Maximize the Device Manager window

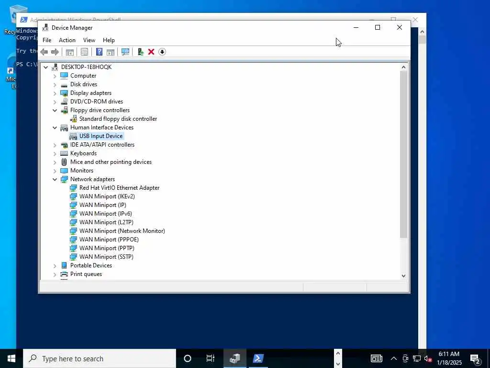tap(378, 27)
